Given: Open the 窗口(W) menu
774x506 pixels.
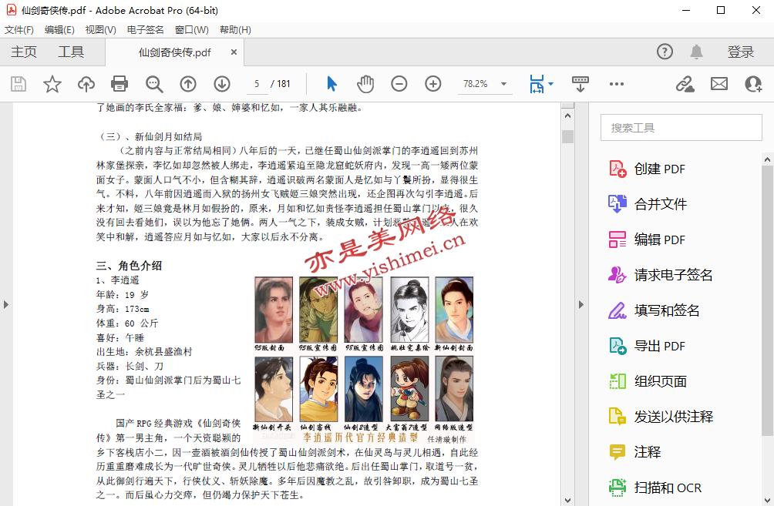Looking at the screenshot, I should [x=191, y=30].
